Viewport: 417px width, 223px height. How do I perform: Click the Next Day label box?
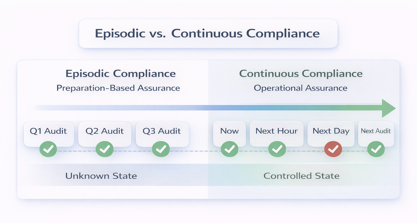pos(331,131)
